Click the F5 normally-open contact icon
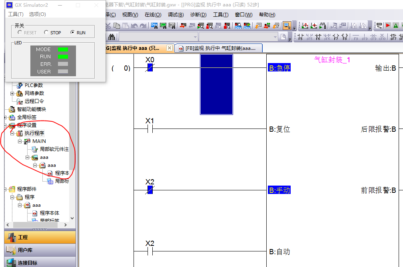403x267 pixels. (300, 37)
